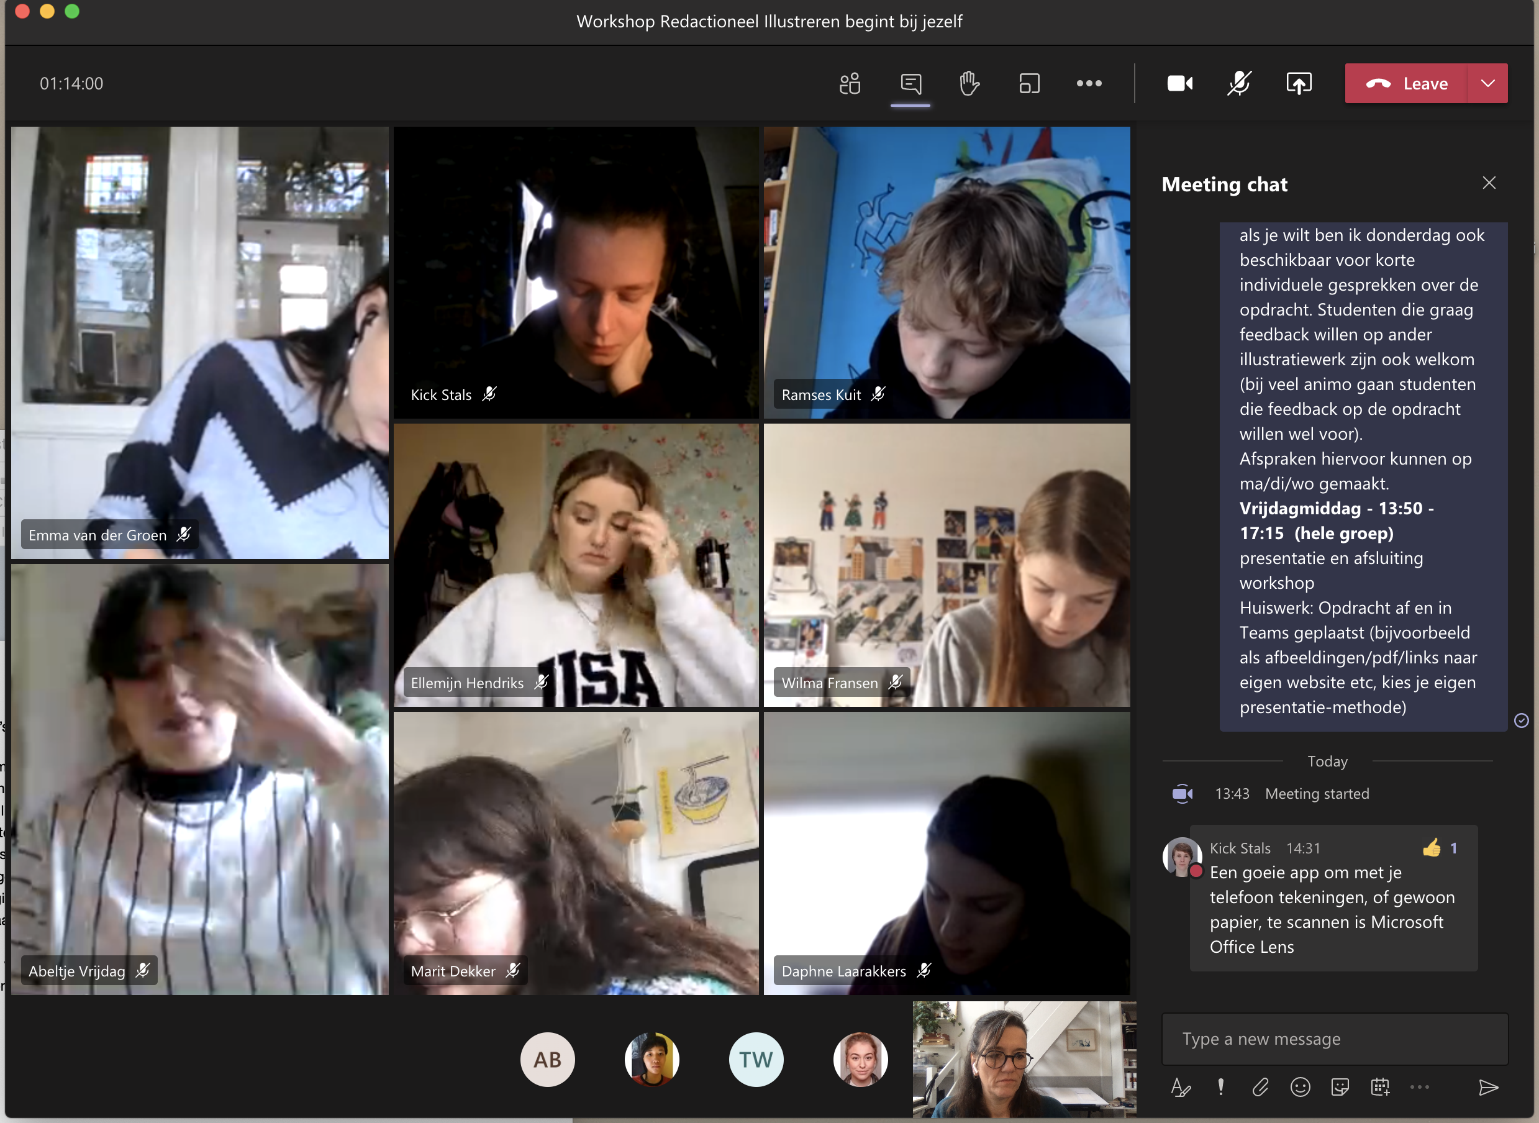
Task: Open breakout rooms icon
Action: [1029, 84]
